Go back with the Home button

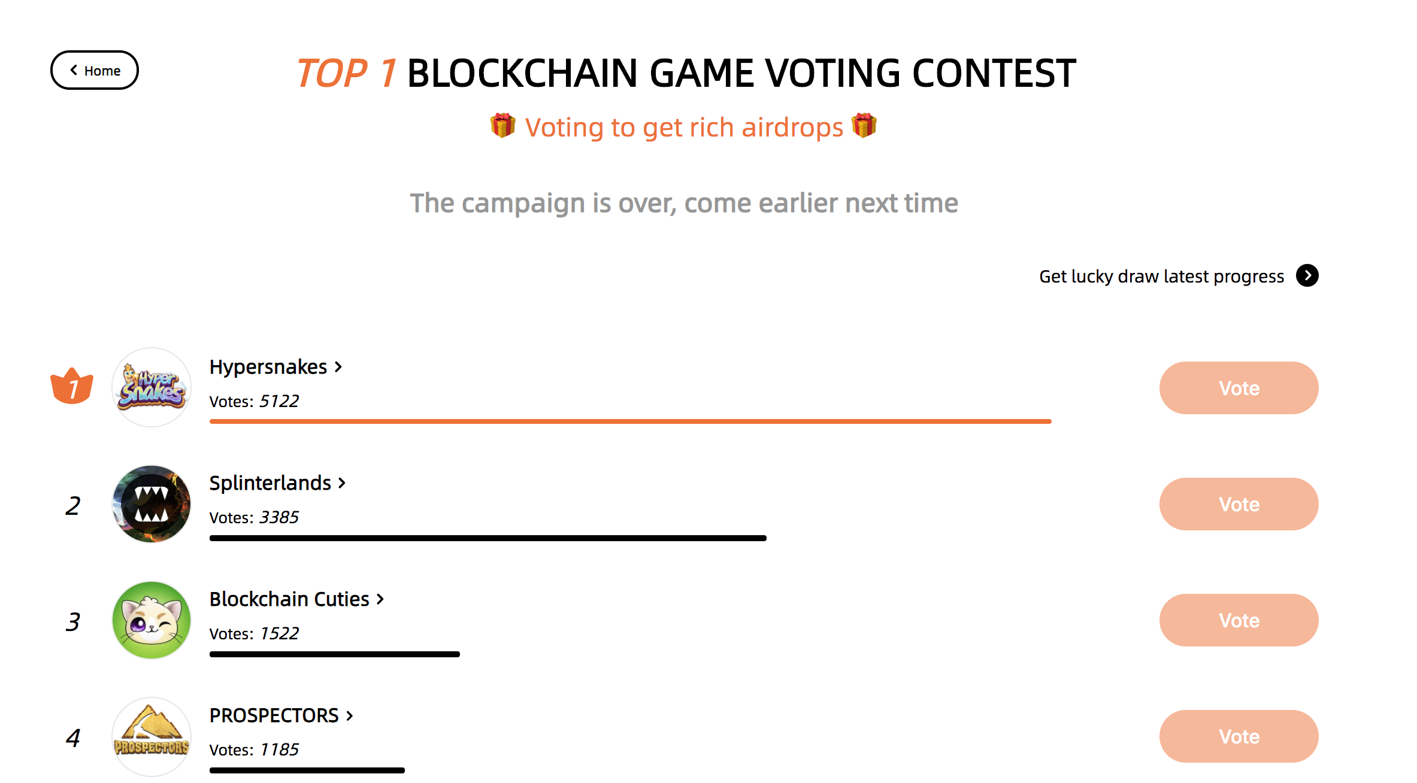[x=95, y=70]
